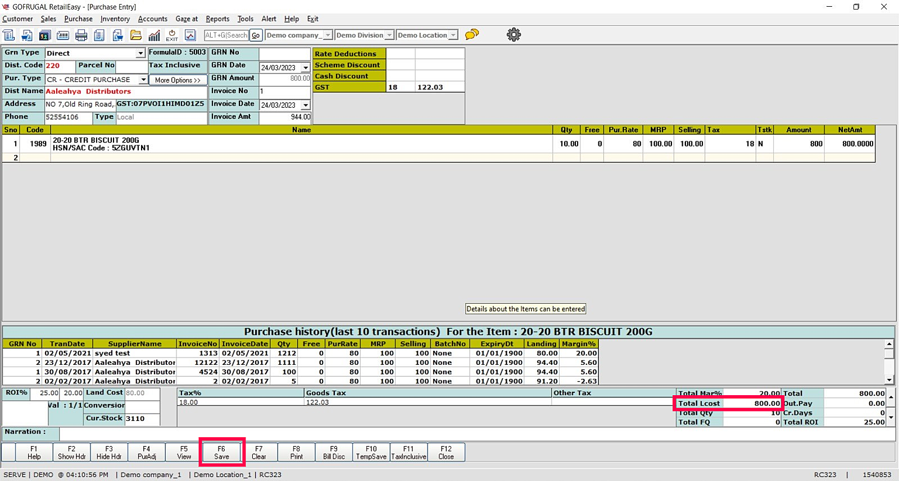Click the EXIT power icon
The height and width of the screenshot is (481, 899).
click(x=172, y=35)
